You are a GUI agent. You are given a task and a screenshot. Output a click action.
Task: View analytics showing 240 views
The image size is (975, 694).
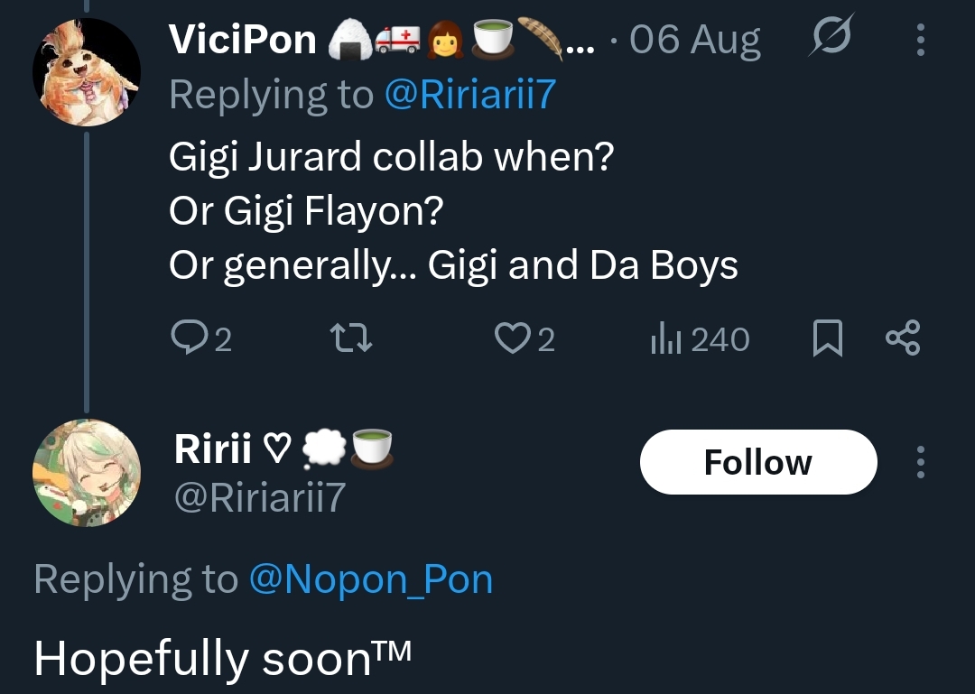701,339
